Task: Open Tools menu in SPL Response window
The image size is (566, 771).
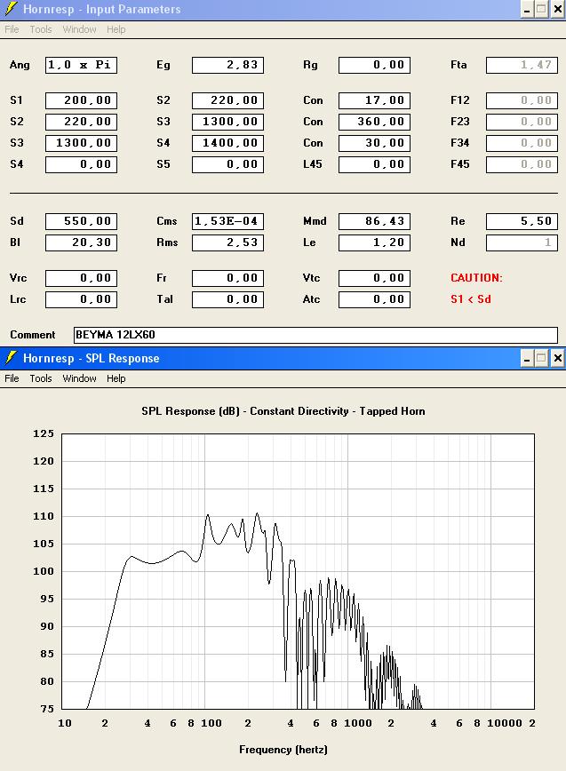Action: click(41, 378)
